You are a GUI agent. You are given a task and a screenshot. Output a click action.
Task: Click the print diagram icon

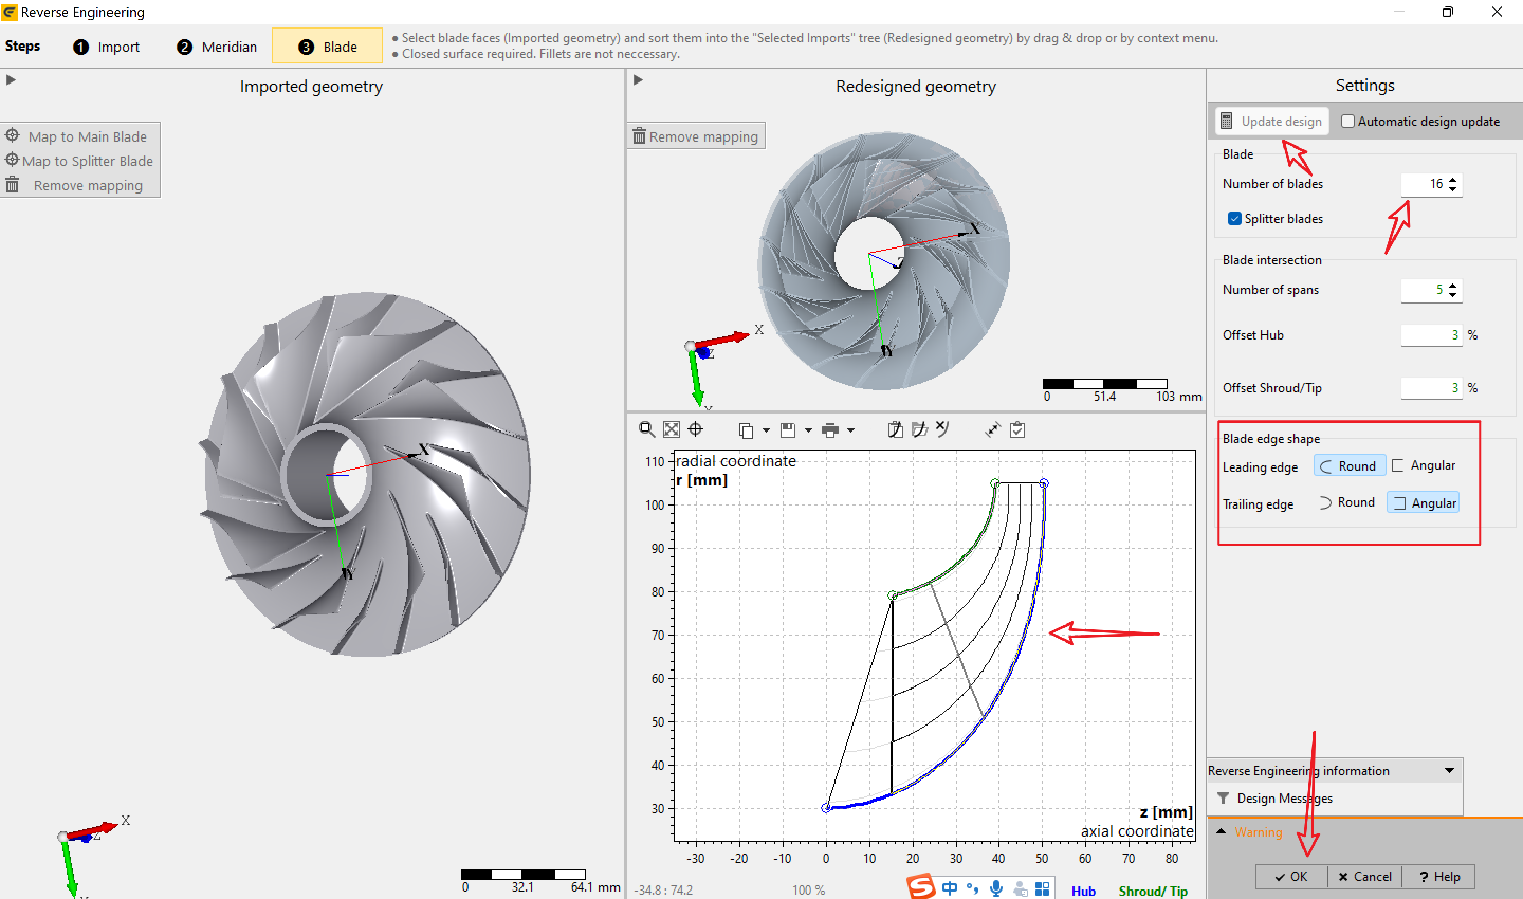[830, 430]
